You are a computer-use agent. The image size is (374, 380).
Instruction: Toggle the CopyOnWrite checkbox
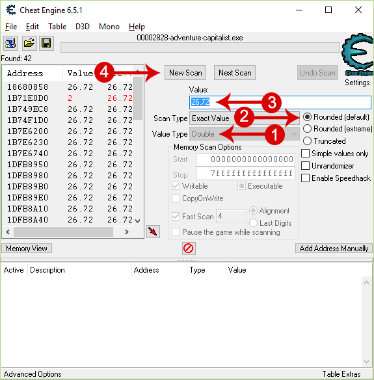coord(176,198)
